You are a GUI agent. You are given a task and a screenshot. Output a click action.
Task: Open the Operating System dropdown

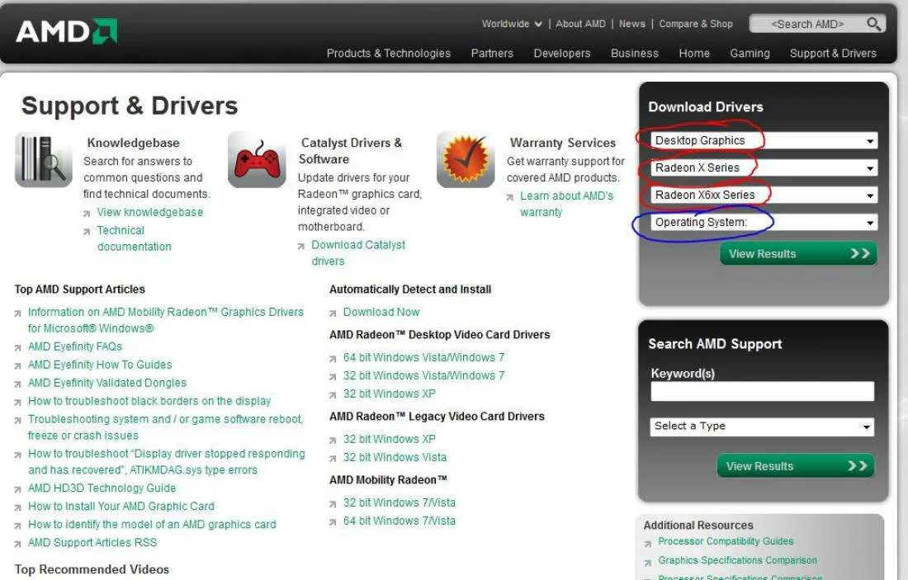tap(764, 222)
